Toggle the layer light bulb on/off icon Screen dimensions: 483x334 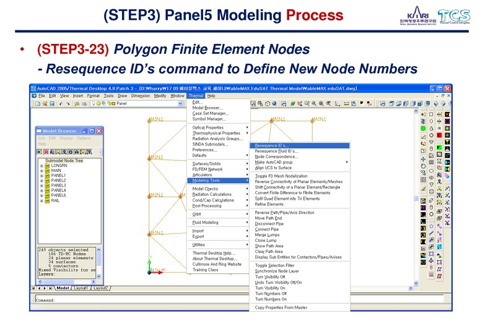tap(94, 104)
